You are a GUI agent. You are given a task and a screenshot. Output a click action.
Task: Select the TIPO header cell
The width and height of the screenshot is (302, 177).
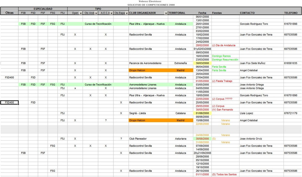point(98,9)
